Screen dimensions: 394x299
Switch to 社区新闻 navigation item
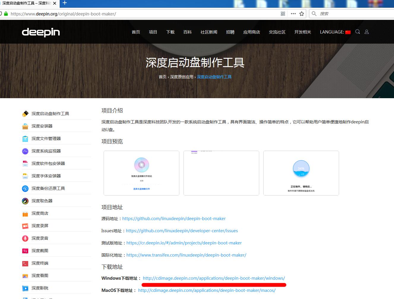(209, 32)
